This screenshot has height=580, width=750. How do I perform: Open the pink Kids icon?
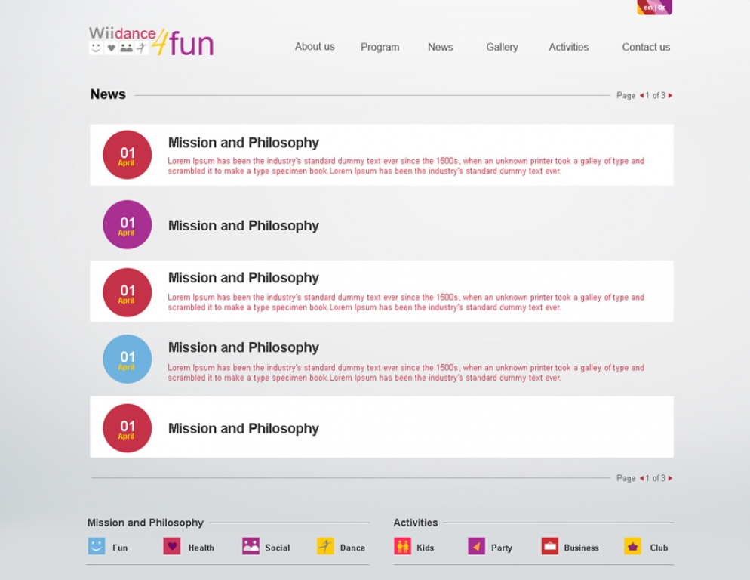403,546
